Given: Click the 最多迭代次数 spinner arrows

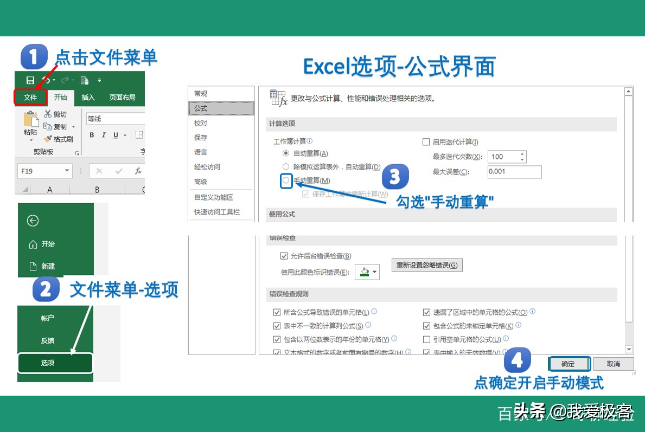Looking at the screenshot, I should 522,157.
